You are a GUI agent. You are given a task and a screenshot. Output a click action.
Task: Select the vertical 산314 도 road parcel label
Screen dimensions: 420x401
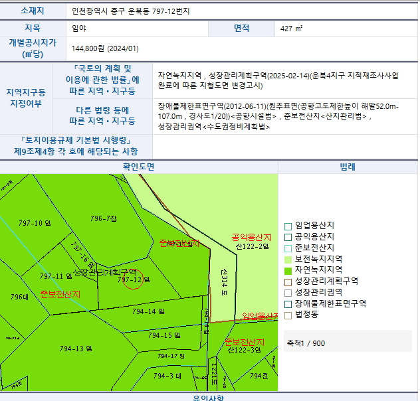pyautogui.click(x=224, y=282)
